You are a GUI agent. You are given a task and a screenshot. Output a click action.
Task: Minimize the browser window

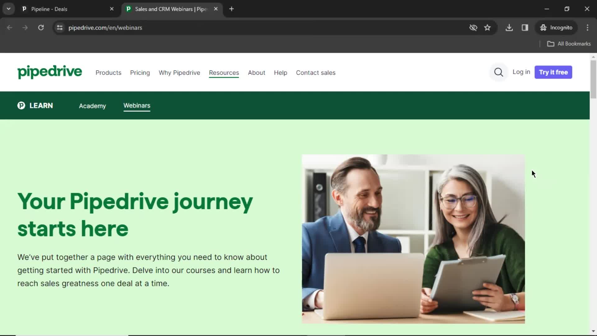pyautogui.click(x=547, y=9)
